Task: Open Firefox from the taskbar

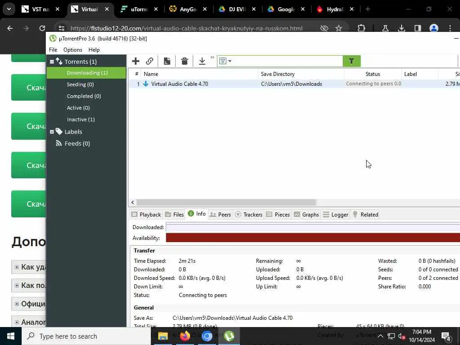Action: (x=185, y=336)
